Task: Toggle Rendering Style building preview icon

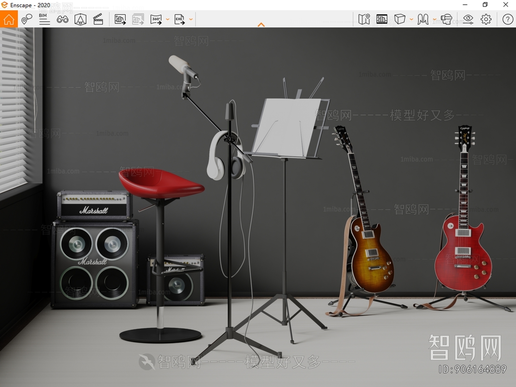Action: point(382,19)
